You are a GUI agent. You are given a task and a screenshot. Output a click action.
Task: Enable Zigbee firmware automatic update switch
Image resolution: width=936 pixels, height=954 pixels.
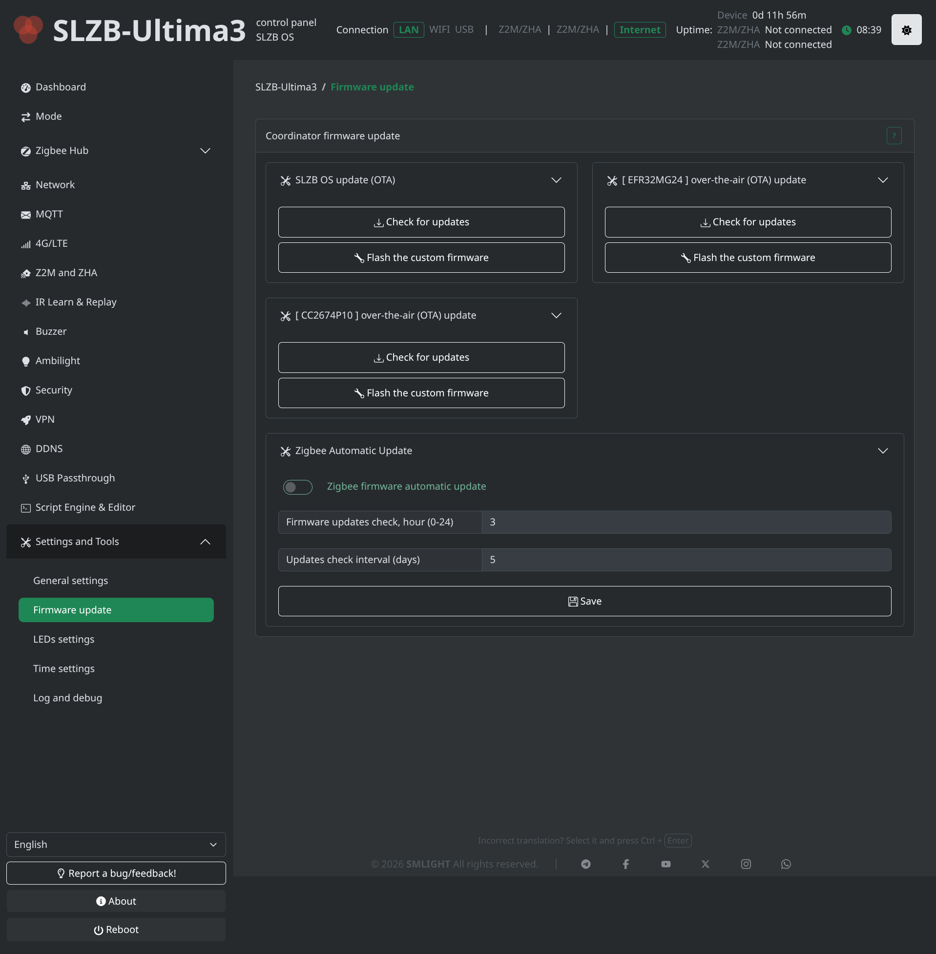(x=297, y=487)
